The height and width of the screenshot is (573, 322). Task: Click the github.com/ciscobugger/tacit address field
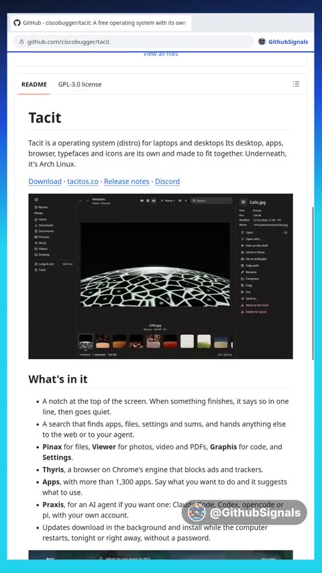coord(133,42)
